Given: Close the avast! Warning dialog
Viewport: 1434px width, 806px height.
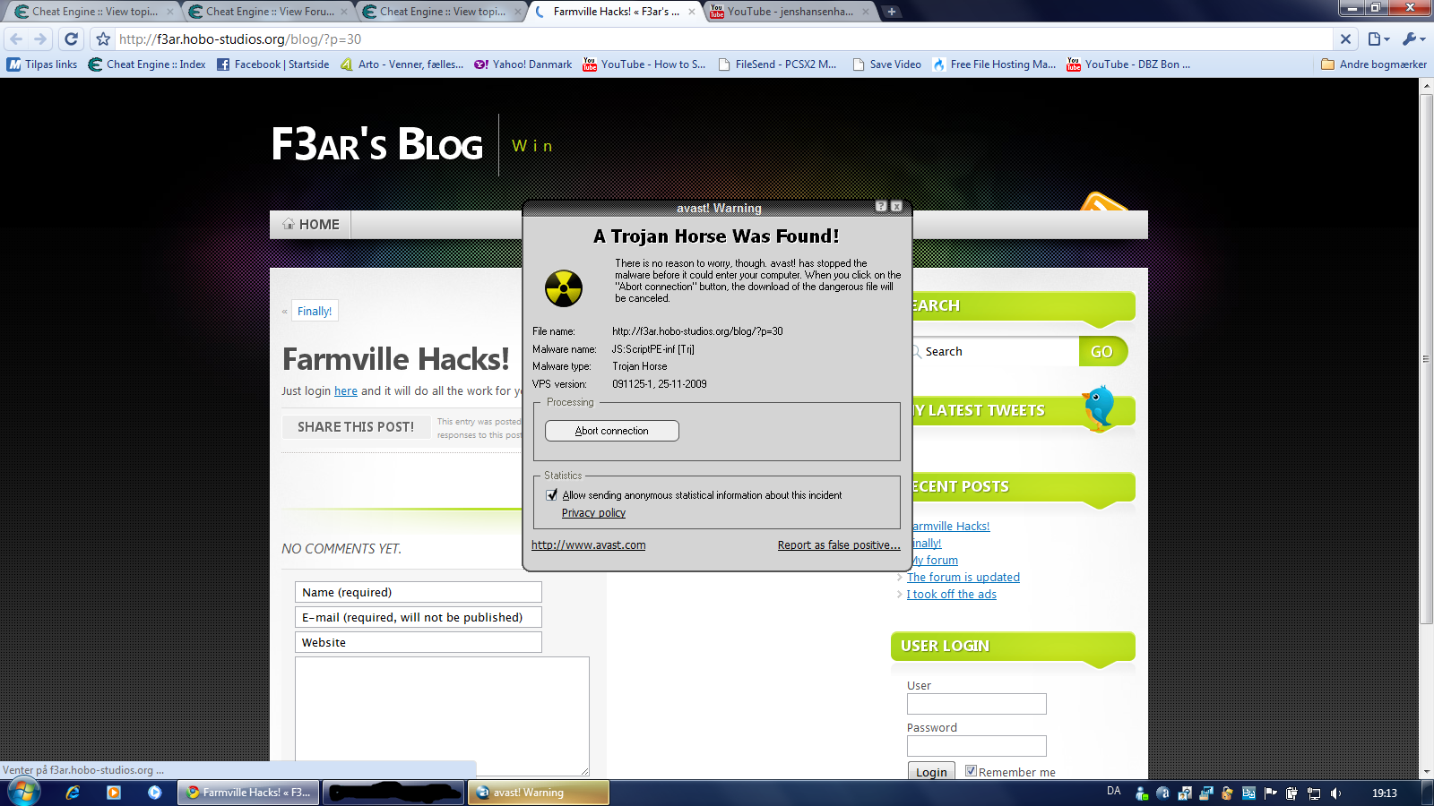Looking at the screenshot, I should point(896,207).
